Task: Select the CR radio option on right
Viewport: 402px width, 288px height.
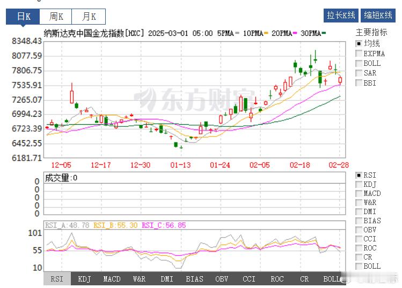Action: (x=359, y=257)
